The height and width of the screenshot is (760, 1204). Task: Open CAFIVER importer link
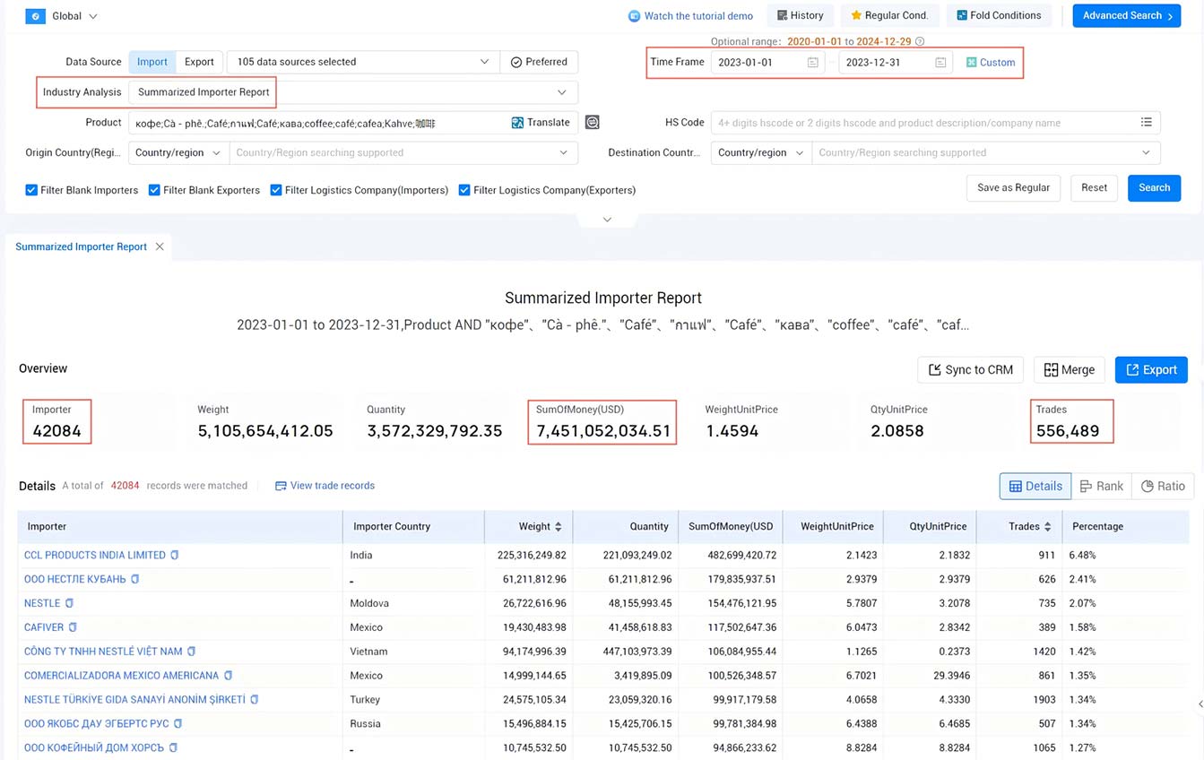click(x=44, y=627)
